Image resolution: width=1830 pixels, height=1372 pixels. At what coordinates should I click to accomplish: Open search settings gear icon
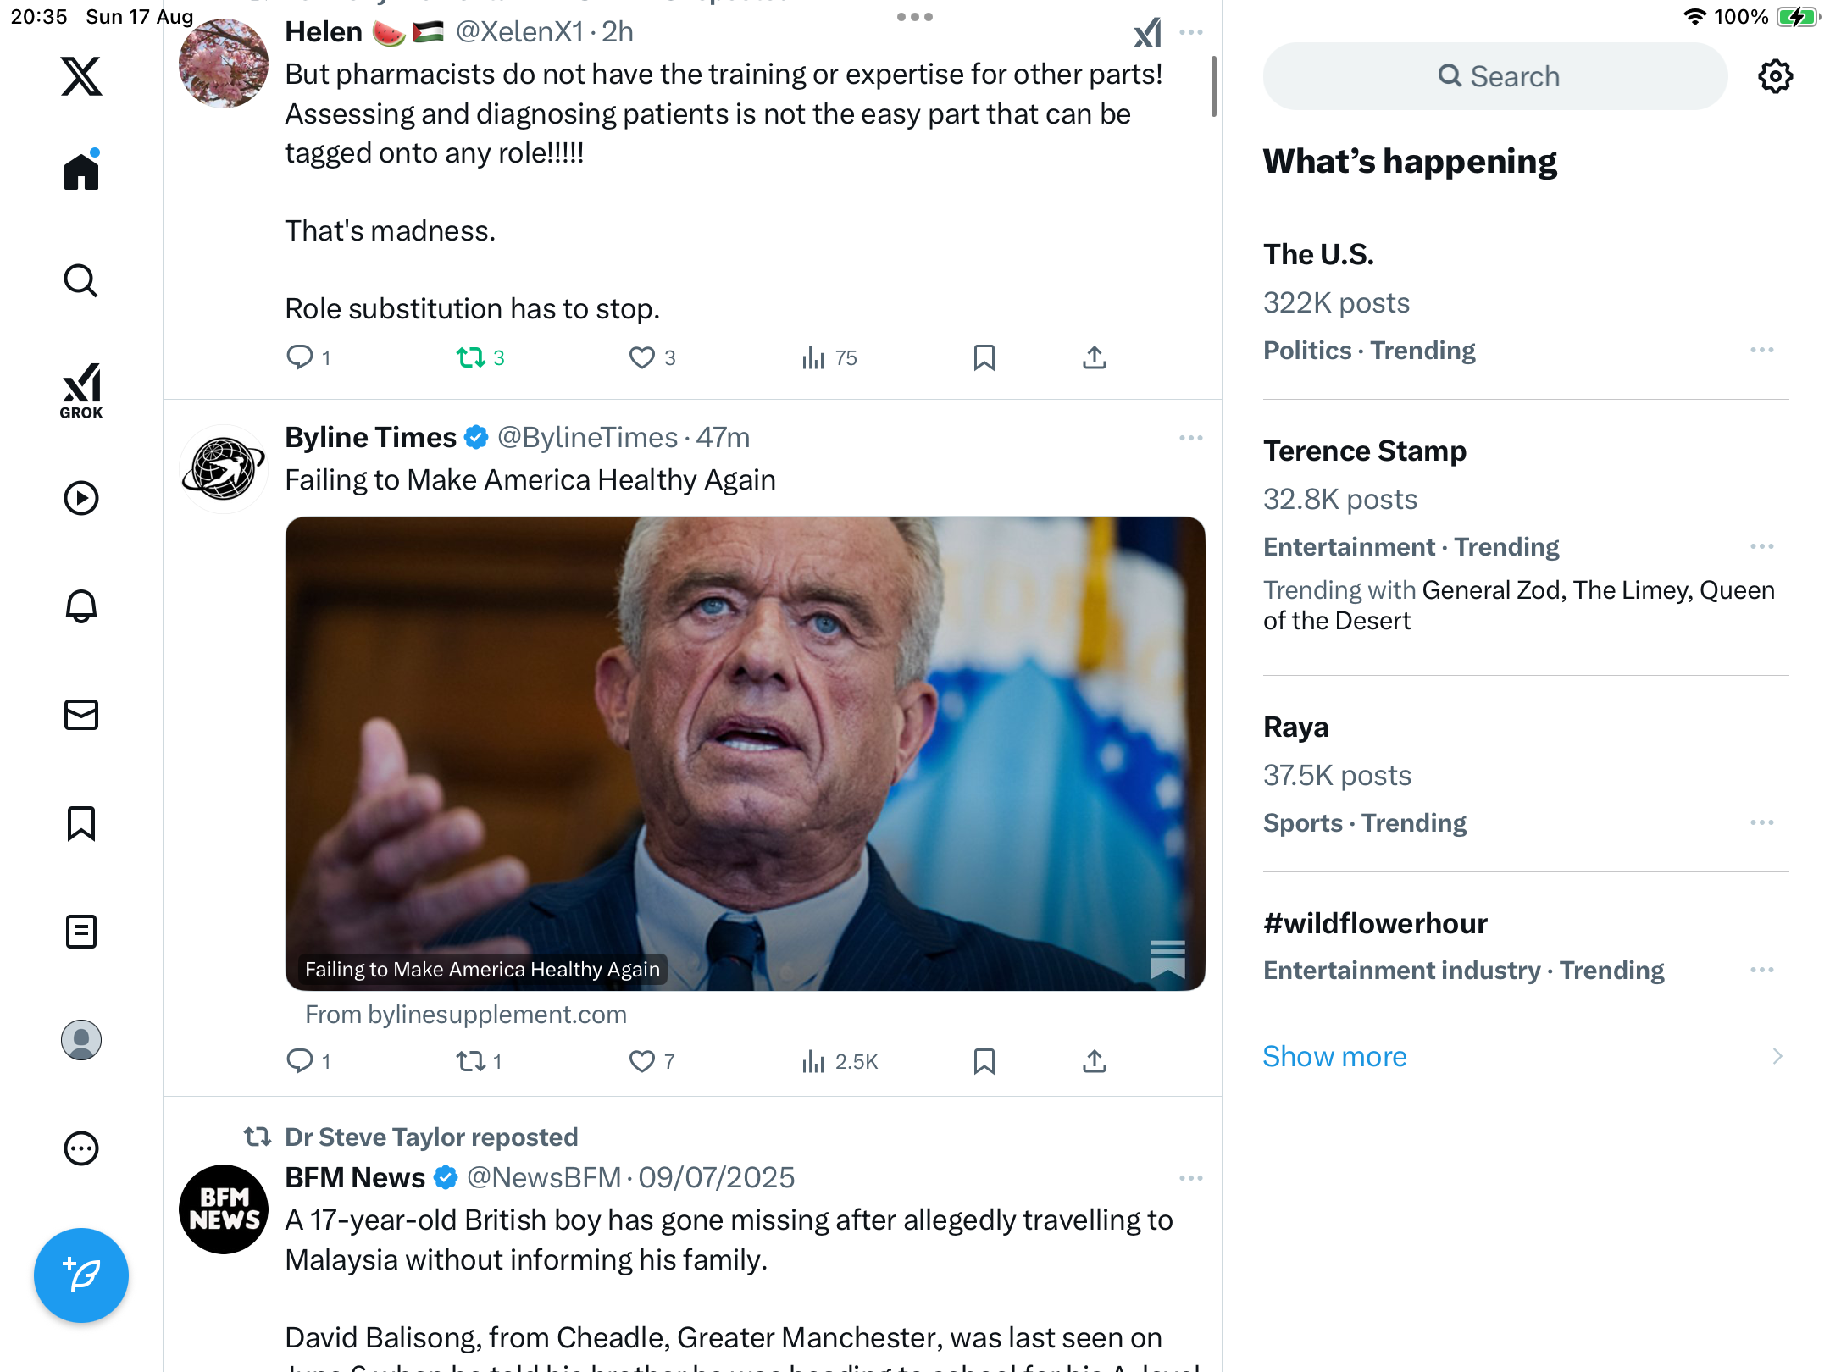1775,76
